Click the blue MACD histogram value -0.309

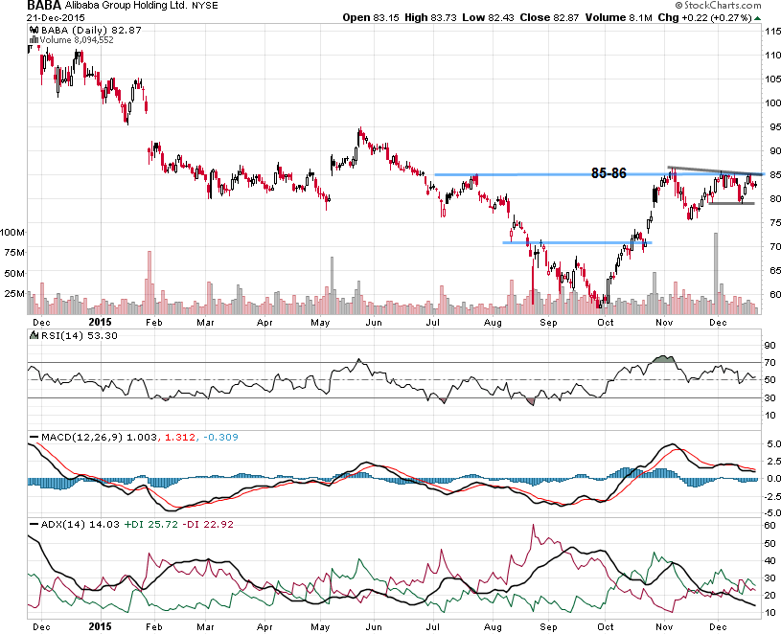[x=220, y=438]
